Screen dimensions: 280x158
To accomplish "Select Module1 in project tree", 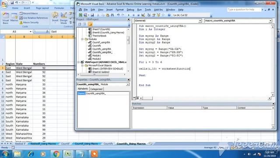I will tap(96, 56).
